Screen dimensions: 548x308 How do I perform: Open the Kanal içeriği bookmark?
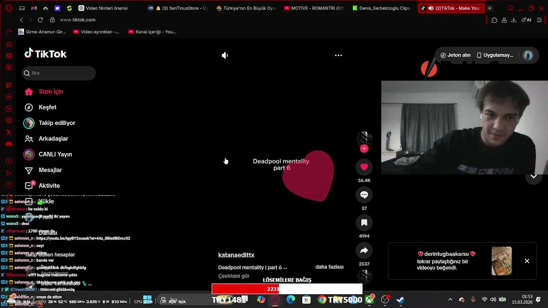coord(152,32)
